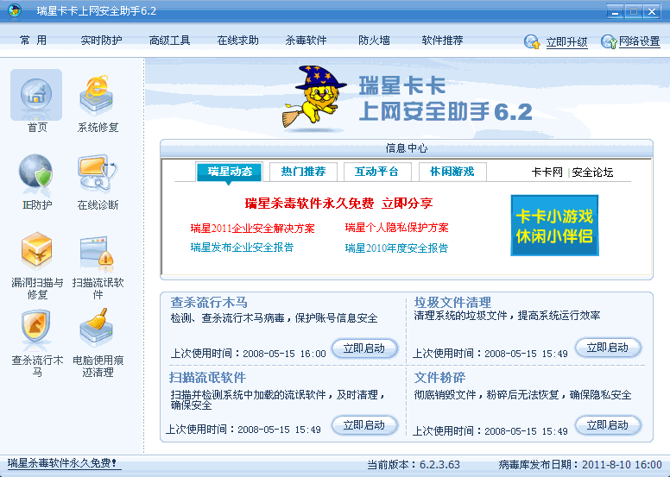670x477 pixels.
Task: Switch to the 热门推荐 tab
Action: pos(303,172)
